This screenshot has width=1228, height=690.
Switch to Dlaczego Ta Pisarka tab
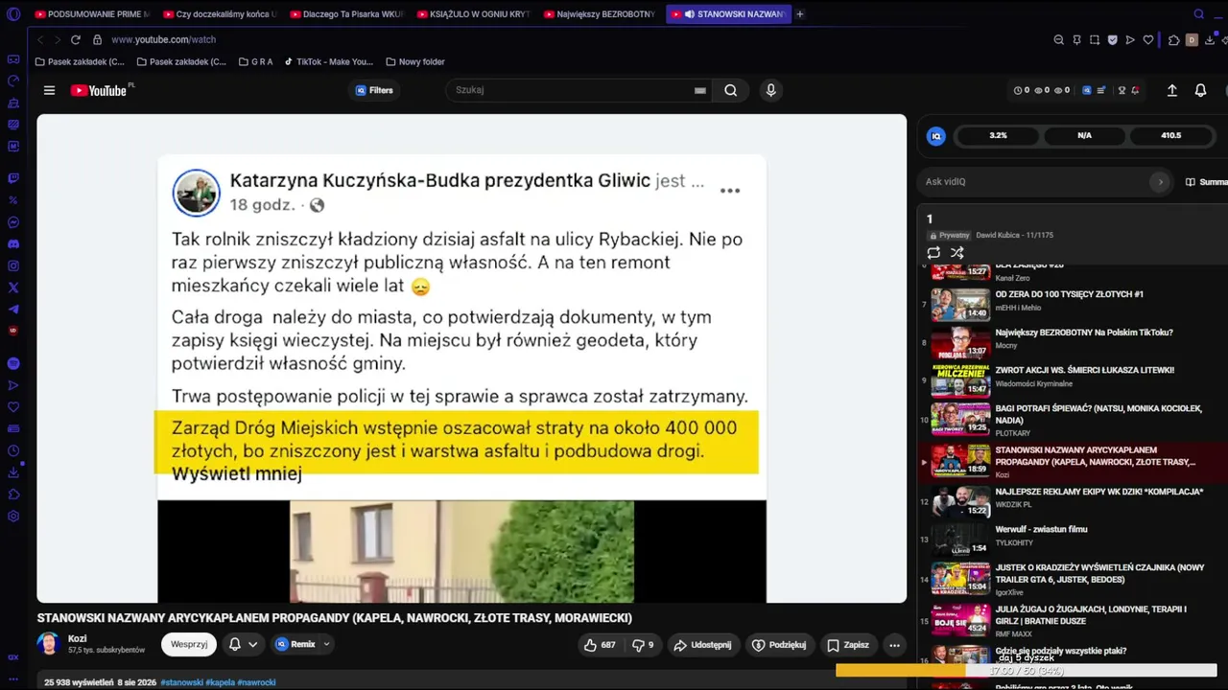click(346, 14)
